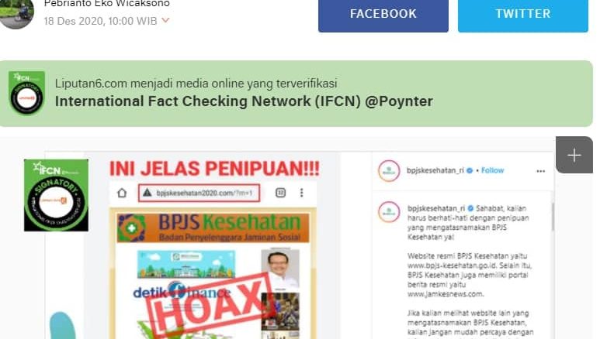The width and height of the screenshot is (607, 339).
Task: Click the large IFCN Signatory logo on image
Action: [56, 195]
